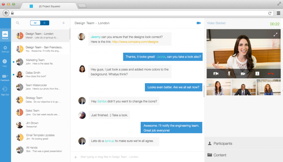This screenshot has height=162, width=283.
Task: Start video call from chat header camera icon
Action: (198, 23)
